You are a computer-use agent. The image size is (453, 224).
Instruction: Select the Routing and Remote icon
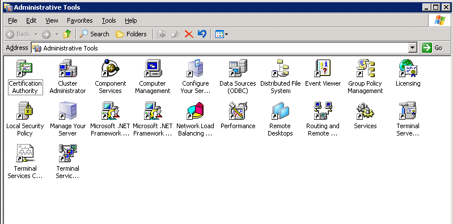point(323,111)
